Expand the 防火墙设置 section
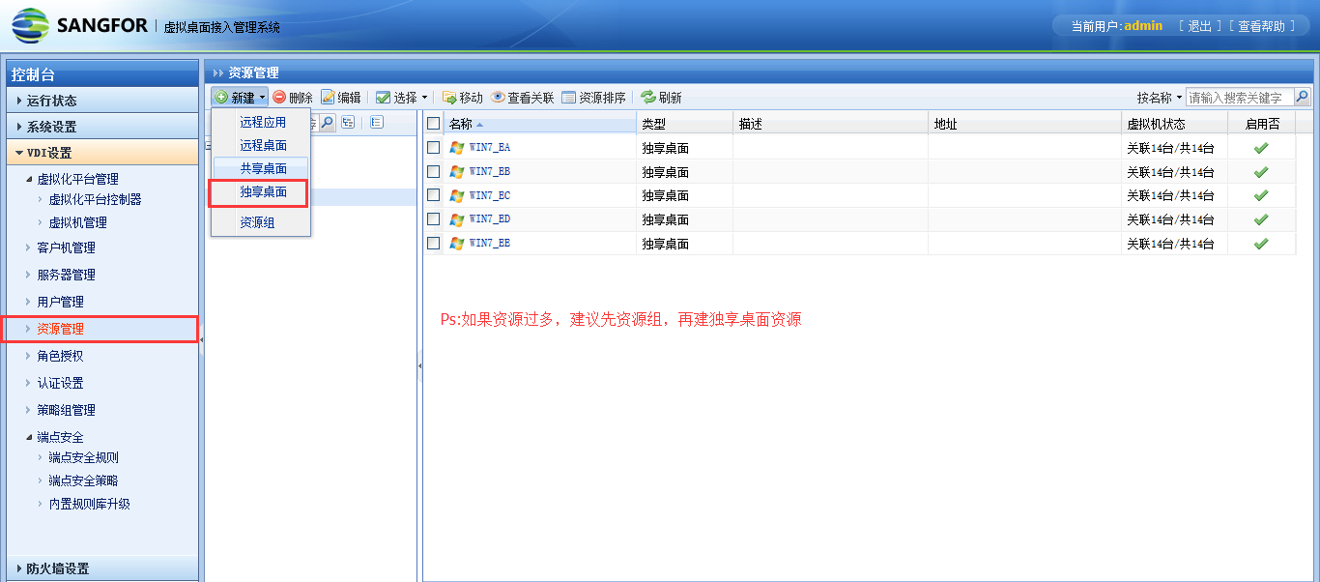1320x582 pixels. pyautogui.click(x=102, y=568)
